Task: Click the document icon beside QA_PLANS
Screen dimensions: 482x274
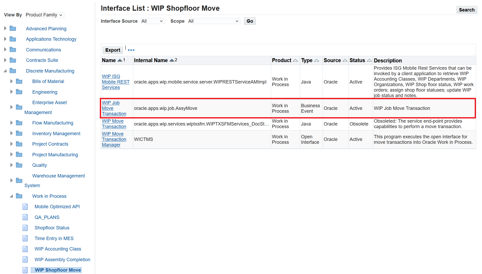Action: [25, 217]
